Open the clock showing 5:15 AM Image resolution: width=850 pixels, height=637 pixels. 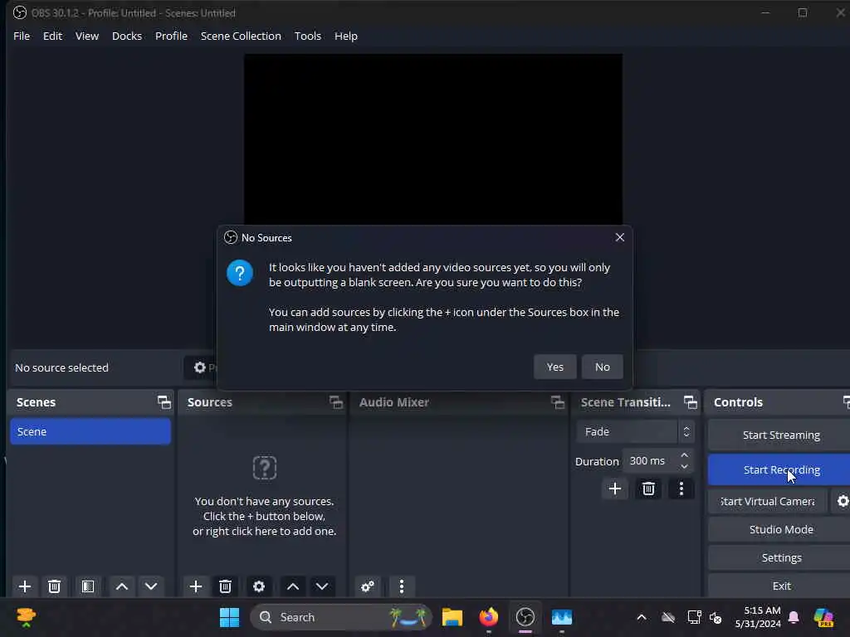tap(758, 617)
